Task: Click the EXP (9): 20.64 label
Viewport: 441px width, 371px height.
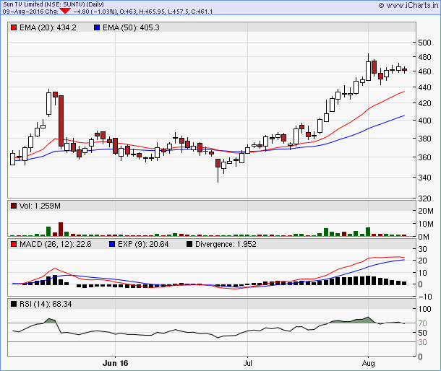Action: pyautogui.click(x=143, y=244)
